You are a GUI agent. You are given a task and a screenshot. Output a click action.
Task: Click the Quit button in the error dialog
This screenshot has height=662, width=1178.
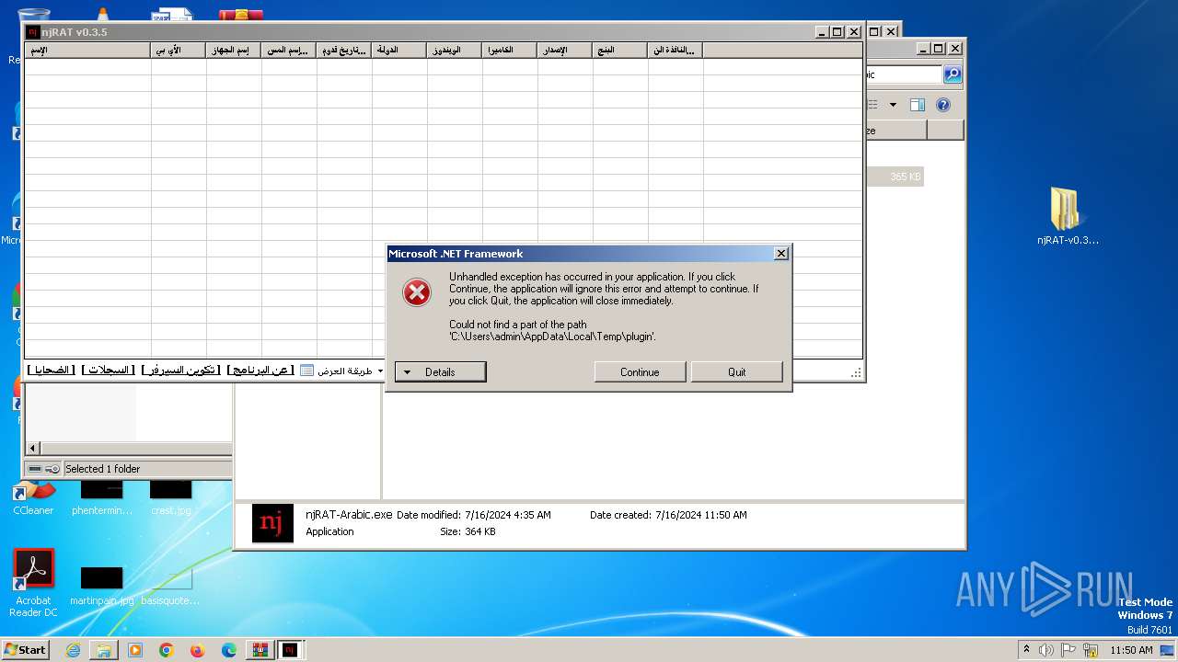(737, 372)
